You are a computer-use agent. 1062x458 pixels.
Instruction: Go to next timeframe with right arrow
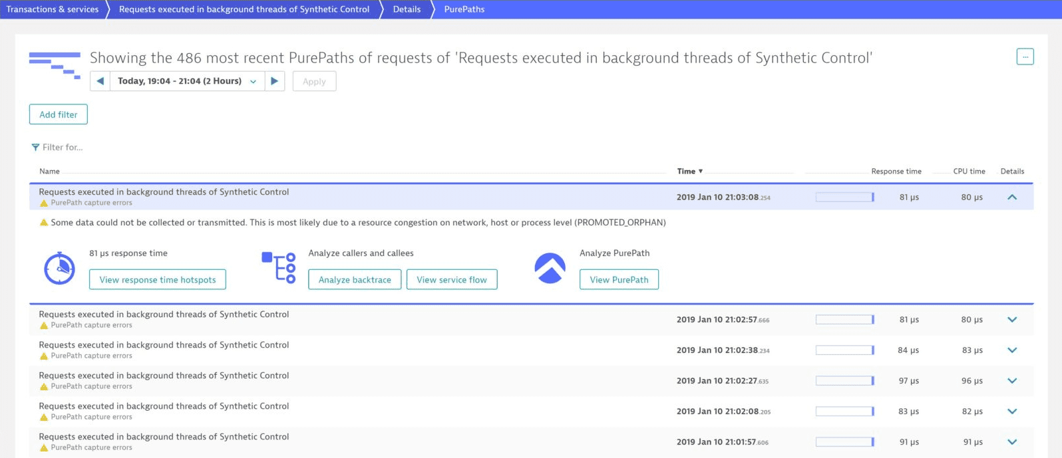coord(274,81)
